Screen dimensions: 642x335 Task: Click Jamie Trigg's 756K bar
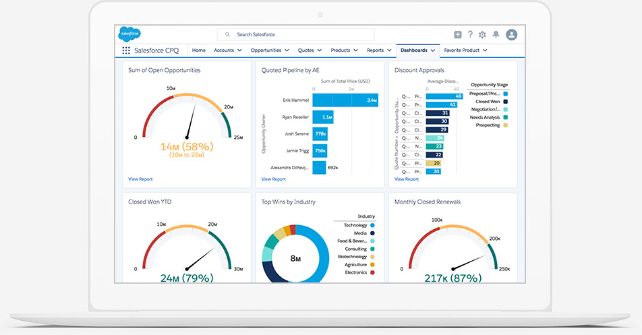tap(320, 150)
